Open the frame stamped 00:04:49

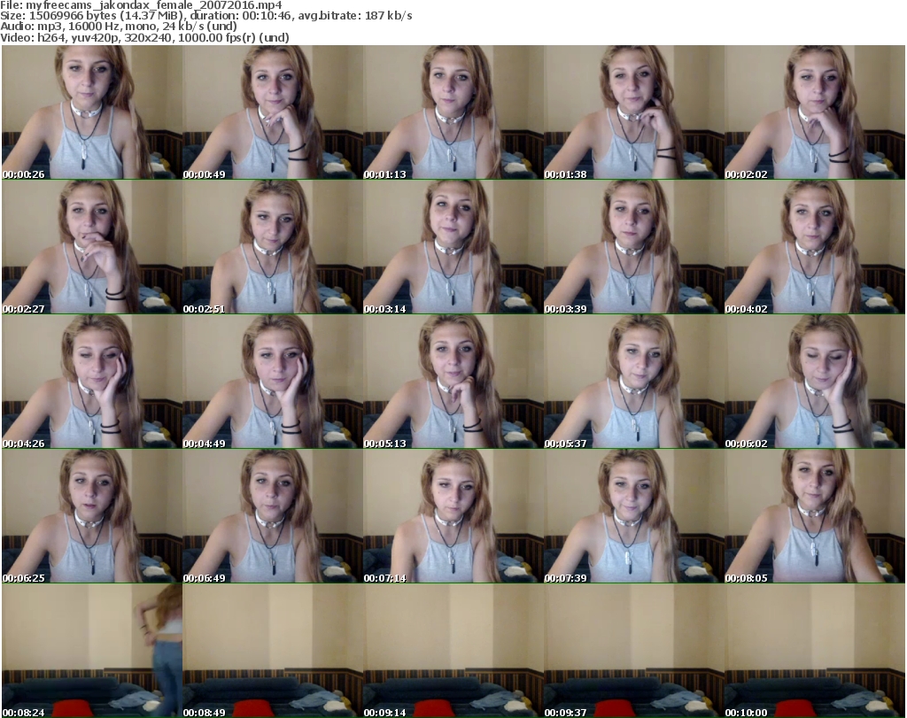coord(273,382)
